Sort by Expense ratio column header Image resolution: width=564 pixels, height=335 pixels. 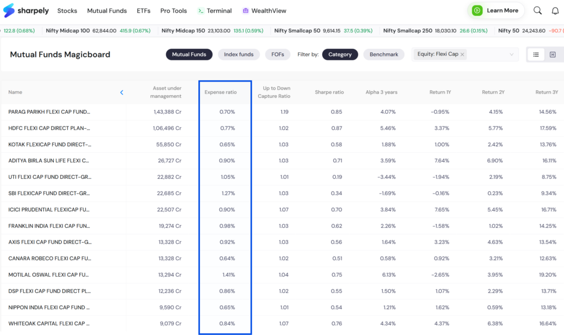[220, 92]
